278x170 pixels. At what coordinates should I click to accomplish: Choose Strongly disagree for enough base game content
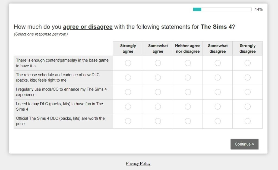tap(248, 63)
